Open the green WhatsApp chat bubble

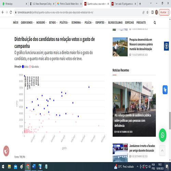(162, 135)
